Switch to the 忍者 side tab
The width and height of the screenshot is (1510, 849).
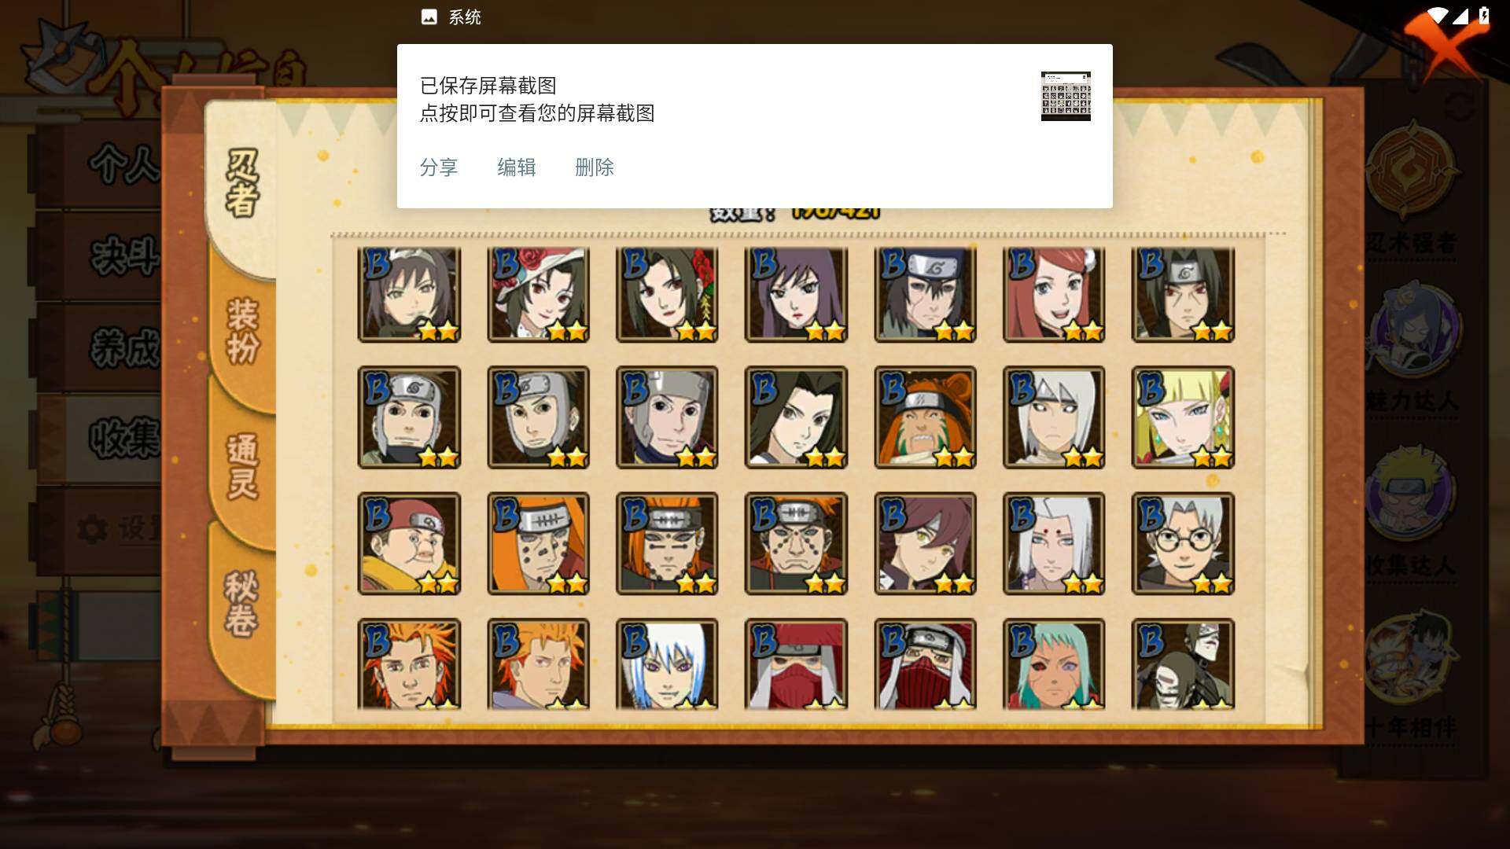[241, 182]
